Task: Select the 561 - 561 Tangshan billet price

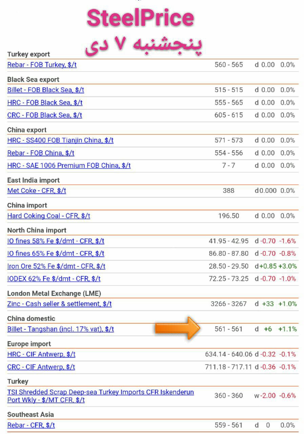Action: pos(229,329)
